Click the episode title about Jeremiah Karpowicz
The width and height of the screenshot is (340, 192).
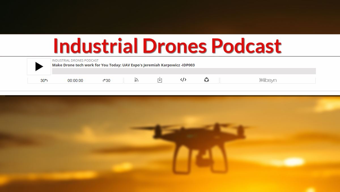pyautogui.click(x=123, y=65)
